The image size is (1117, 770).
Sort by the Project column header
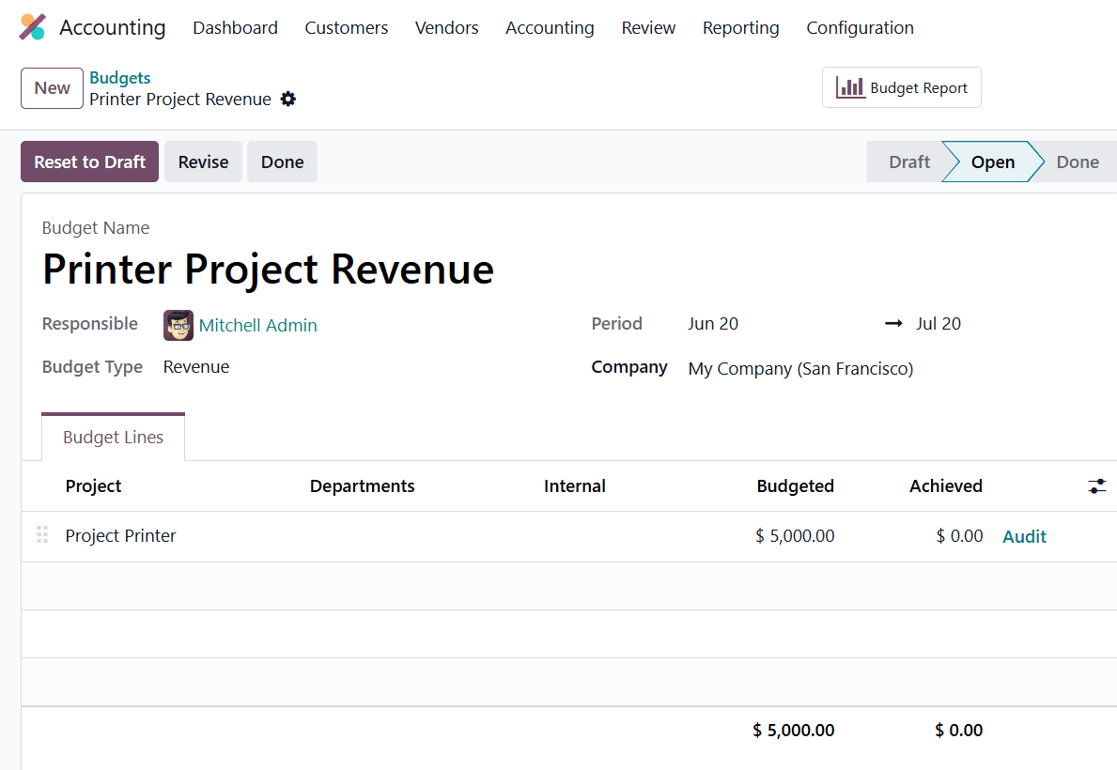point(93,485)
